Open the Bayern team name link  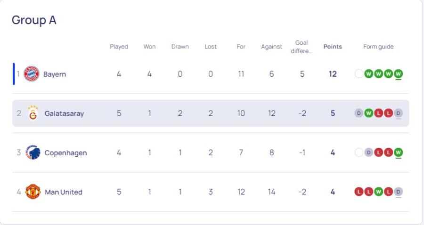[54, 74]
